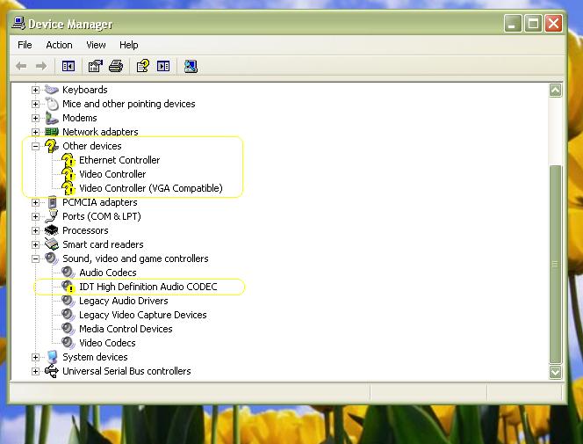Image resolution: width=583 pixels, height=444 pixels.
Task: Expand the PCMCIA adapters node
Action: [x=35, y=202]
